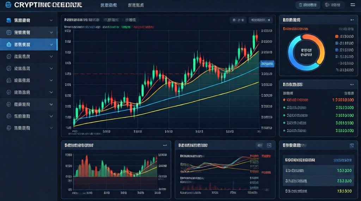
Task: Click the app logo beside the Crypto title
Action: [8, 5]
